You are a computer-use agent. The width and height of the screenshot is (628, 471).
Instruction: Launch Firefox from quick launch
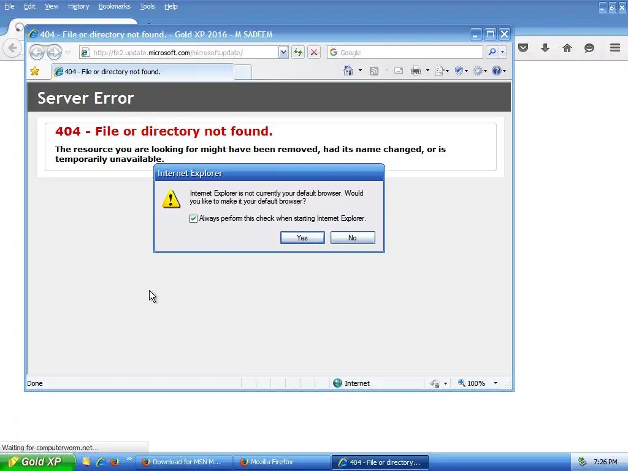[115, 461]
